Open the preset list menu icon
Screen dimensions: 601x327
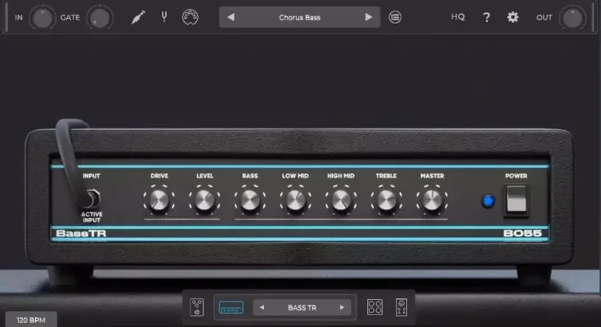click(395, 17)
